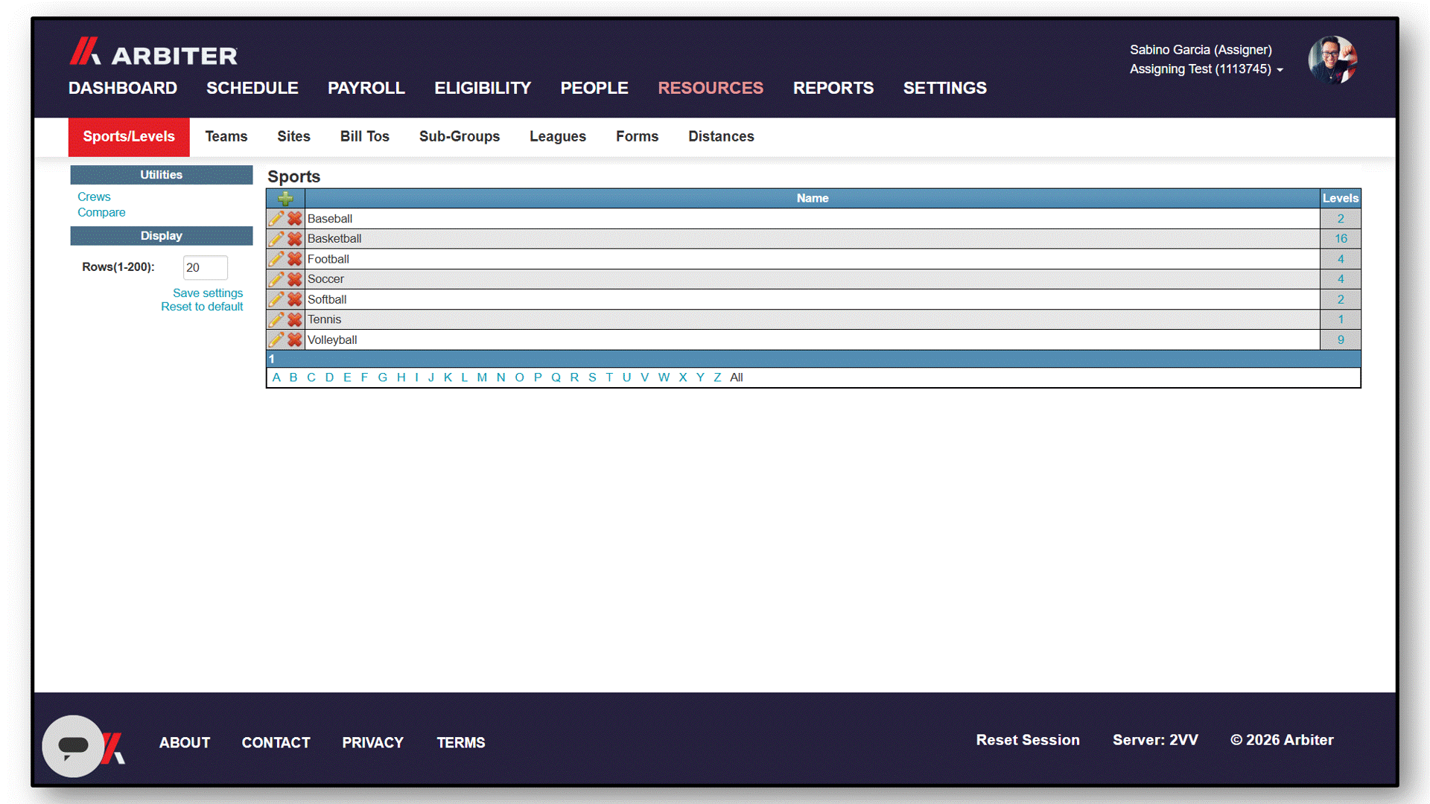Delete Soccer using the red X icon
Screen dimensions: 1430x804
coord(295,279)
